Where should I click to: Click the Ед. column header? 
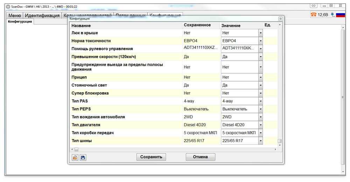pos(268,25)
